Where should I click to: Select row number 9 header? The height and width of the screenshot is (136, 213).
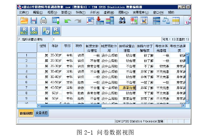pyautogui.click(x=27, y=98)
